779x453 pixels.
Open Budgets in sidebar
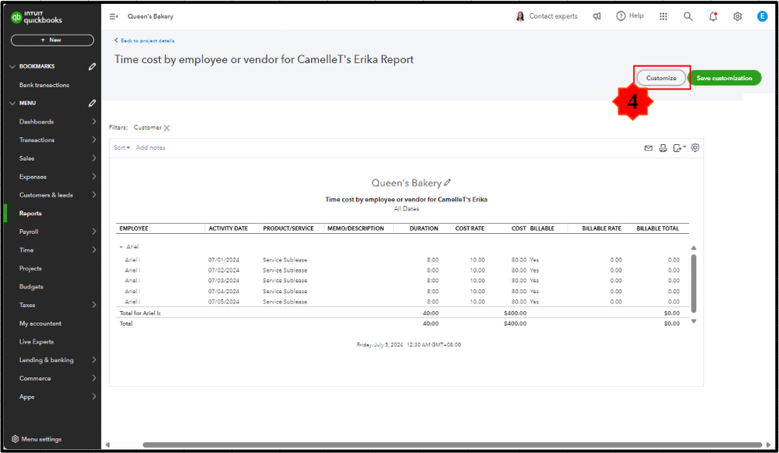31,287
